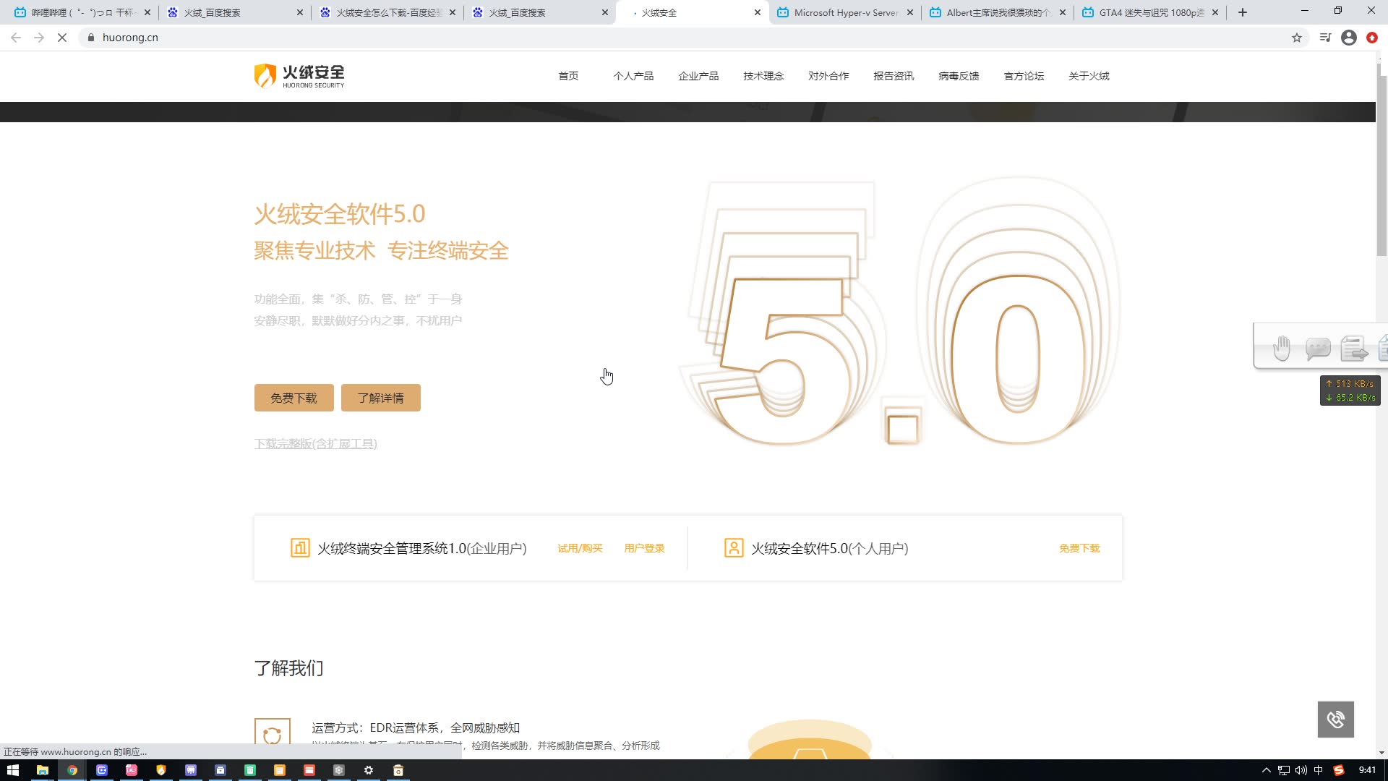Click the Chrome taskbar icon
The width and height of the screenshot is (1388, 781).
[72, 770]
